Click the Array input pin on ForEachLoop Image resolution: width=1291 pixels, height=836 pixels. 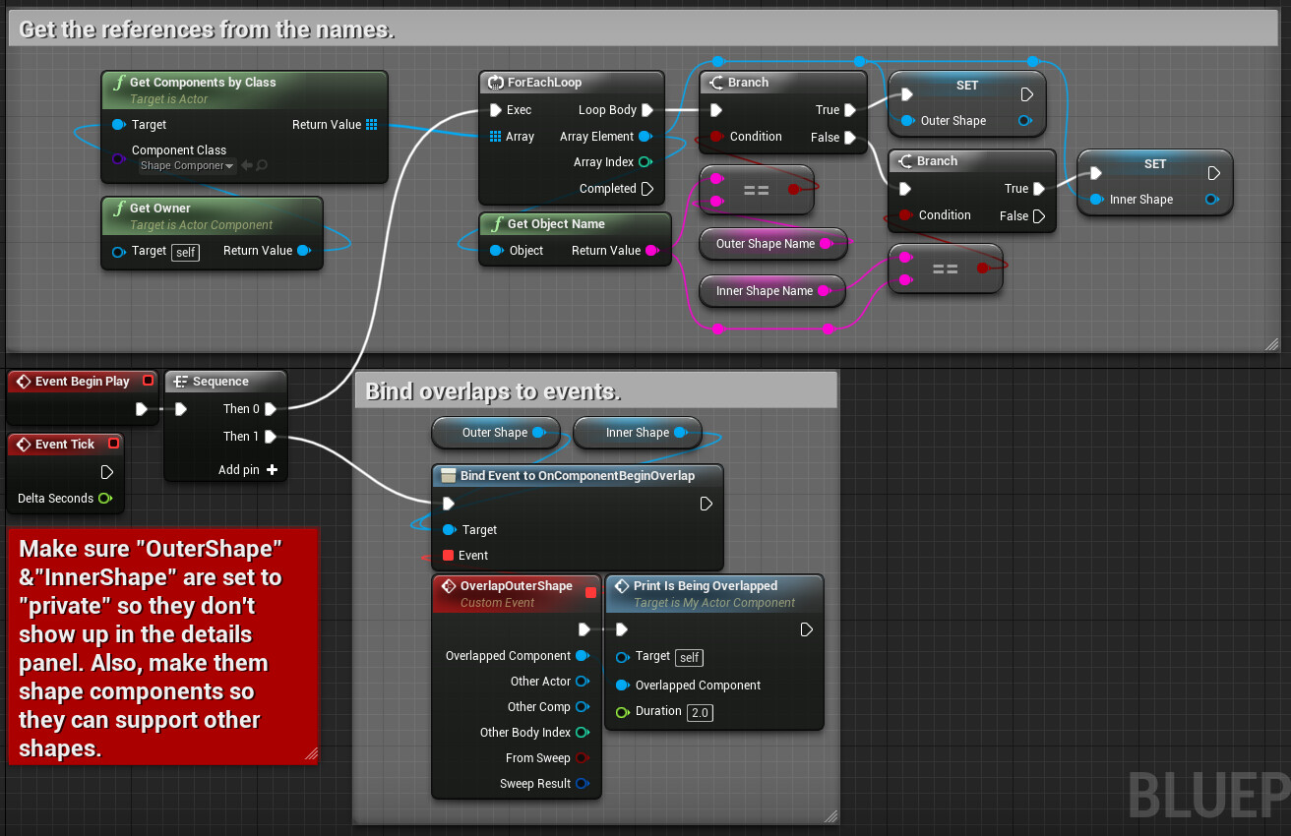click(496, 137)
